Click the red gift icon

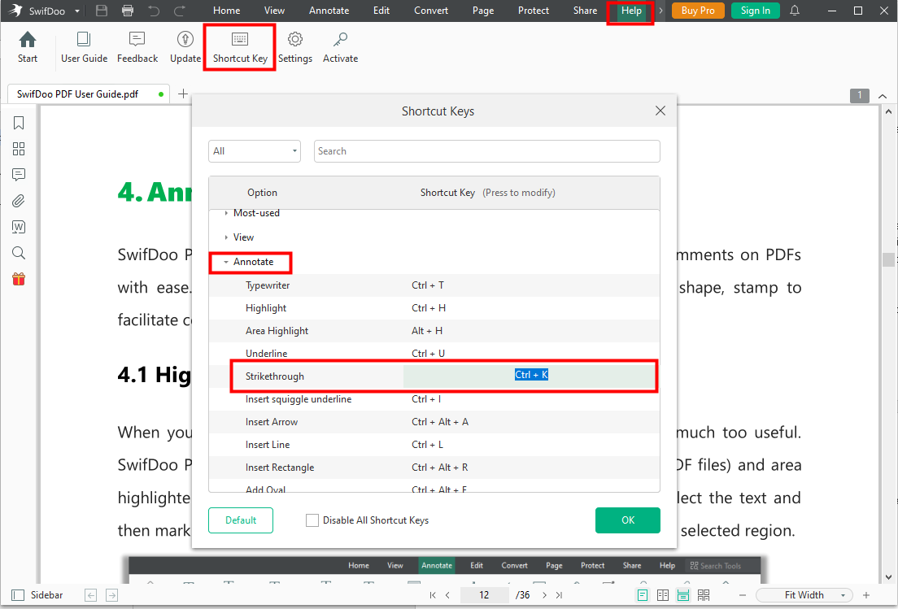pos(19,279)
